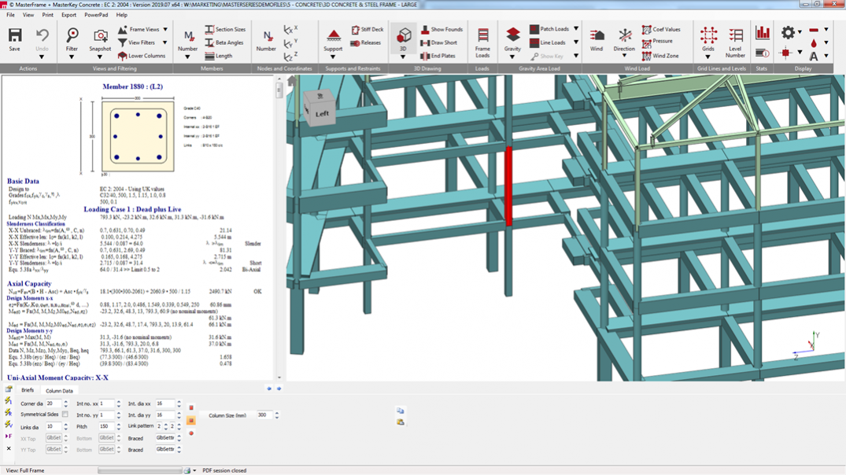Click the Corner dia input field
The width and height of the screenshot is (846, 475).
coord(54,403)
